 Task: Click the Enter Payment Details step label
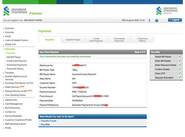point(165,65)
